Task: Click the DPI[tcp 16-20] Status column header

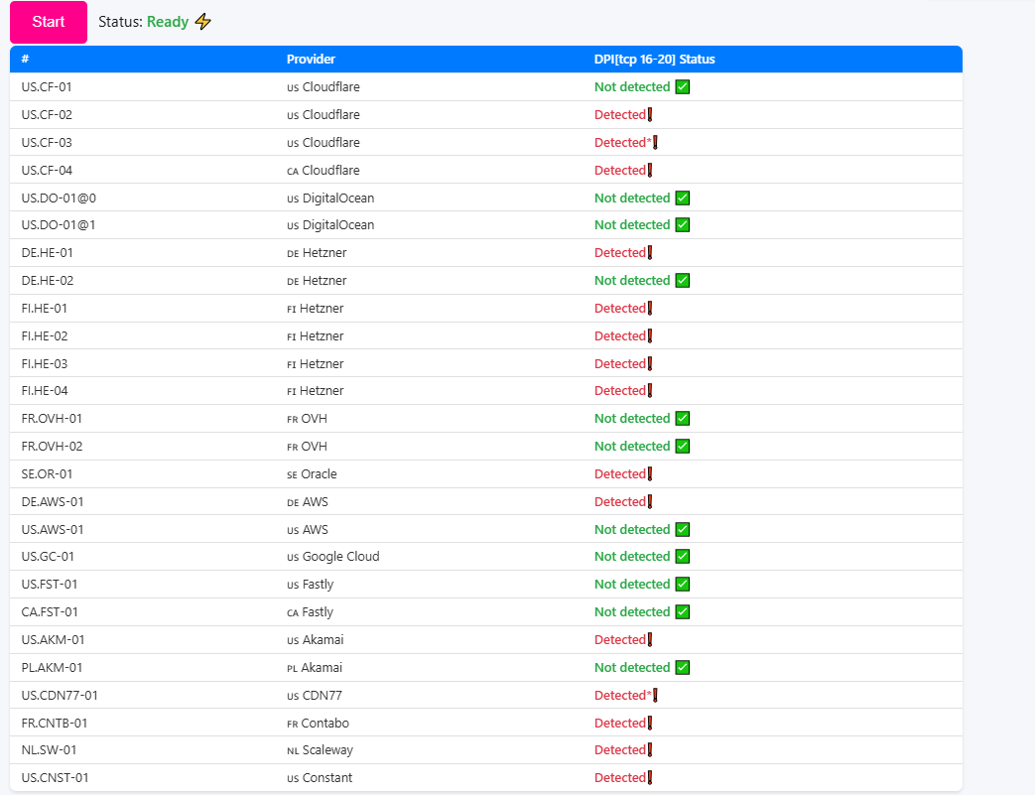Action: click(654, 60)
